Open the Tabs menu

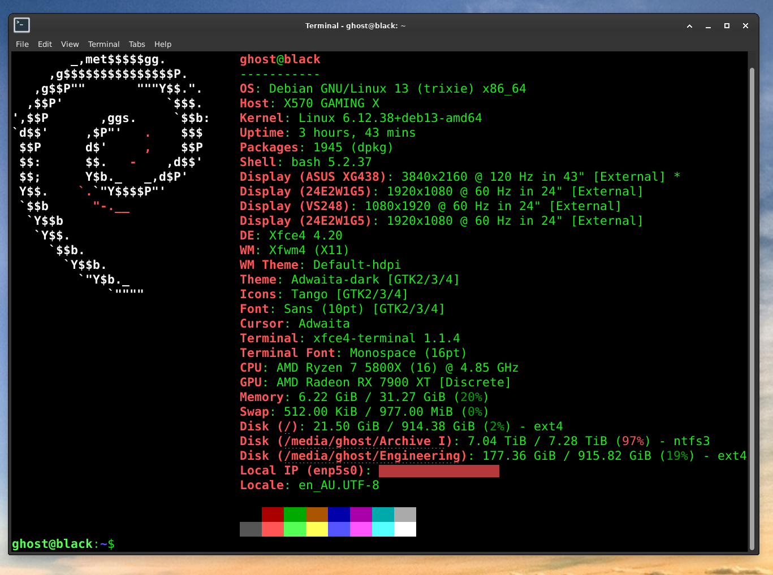point(137,44)
